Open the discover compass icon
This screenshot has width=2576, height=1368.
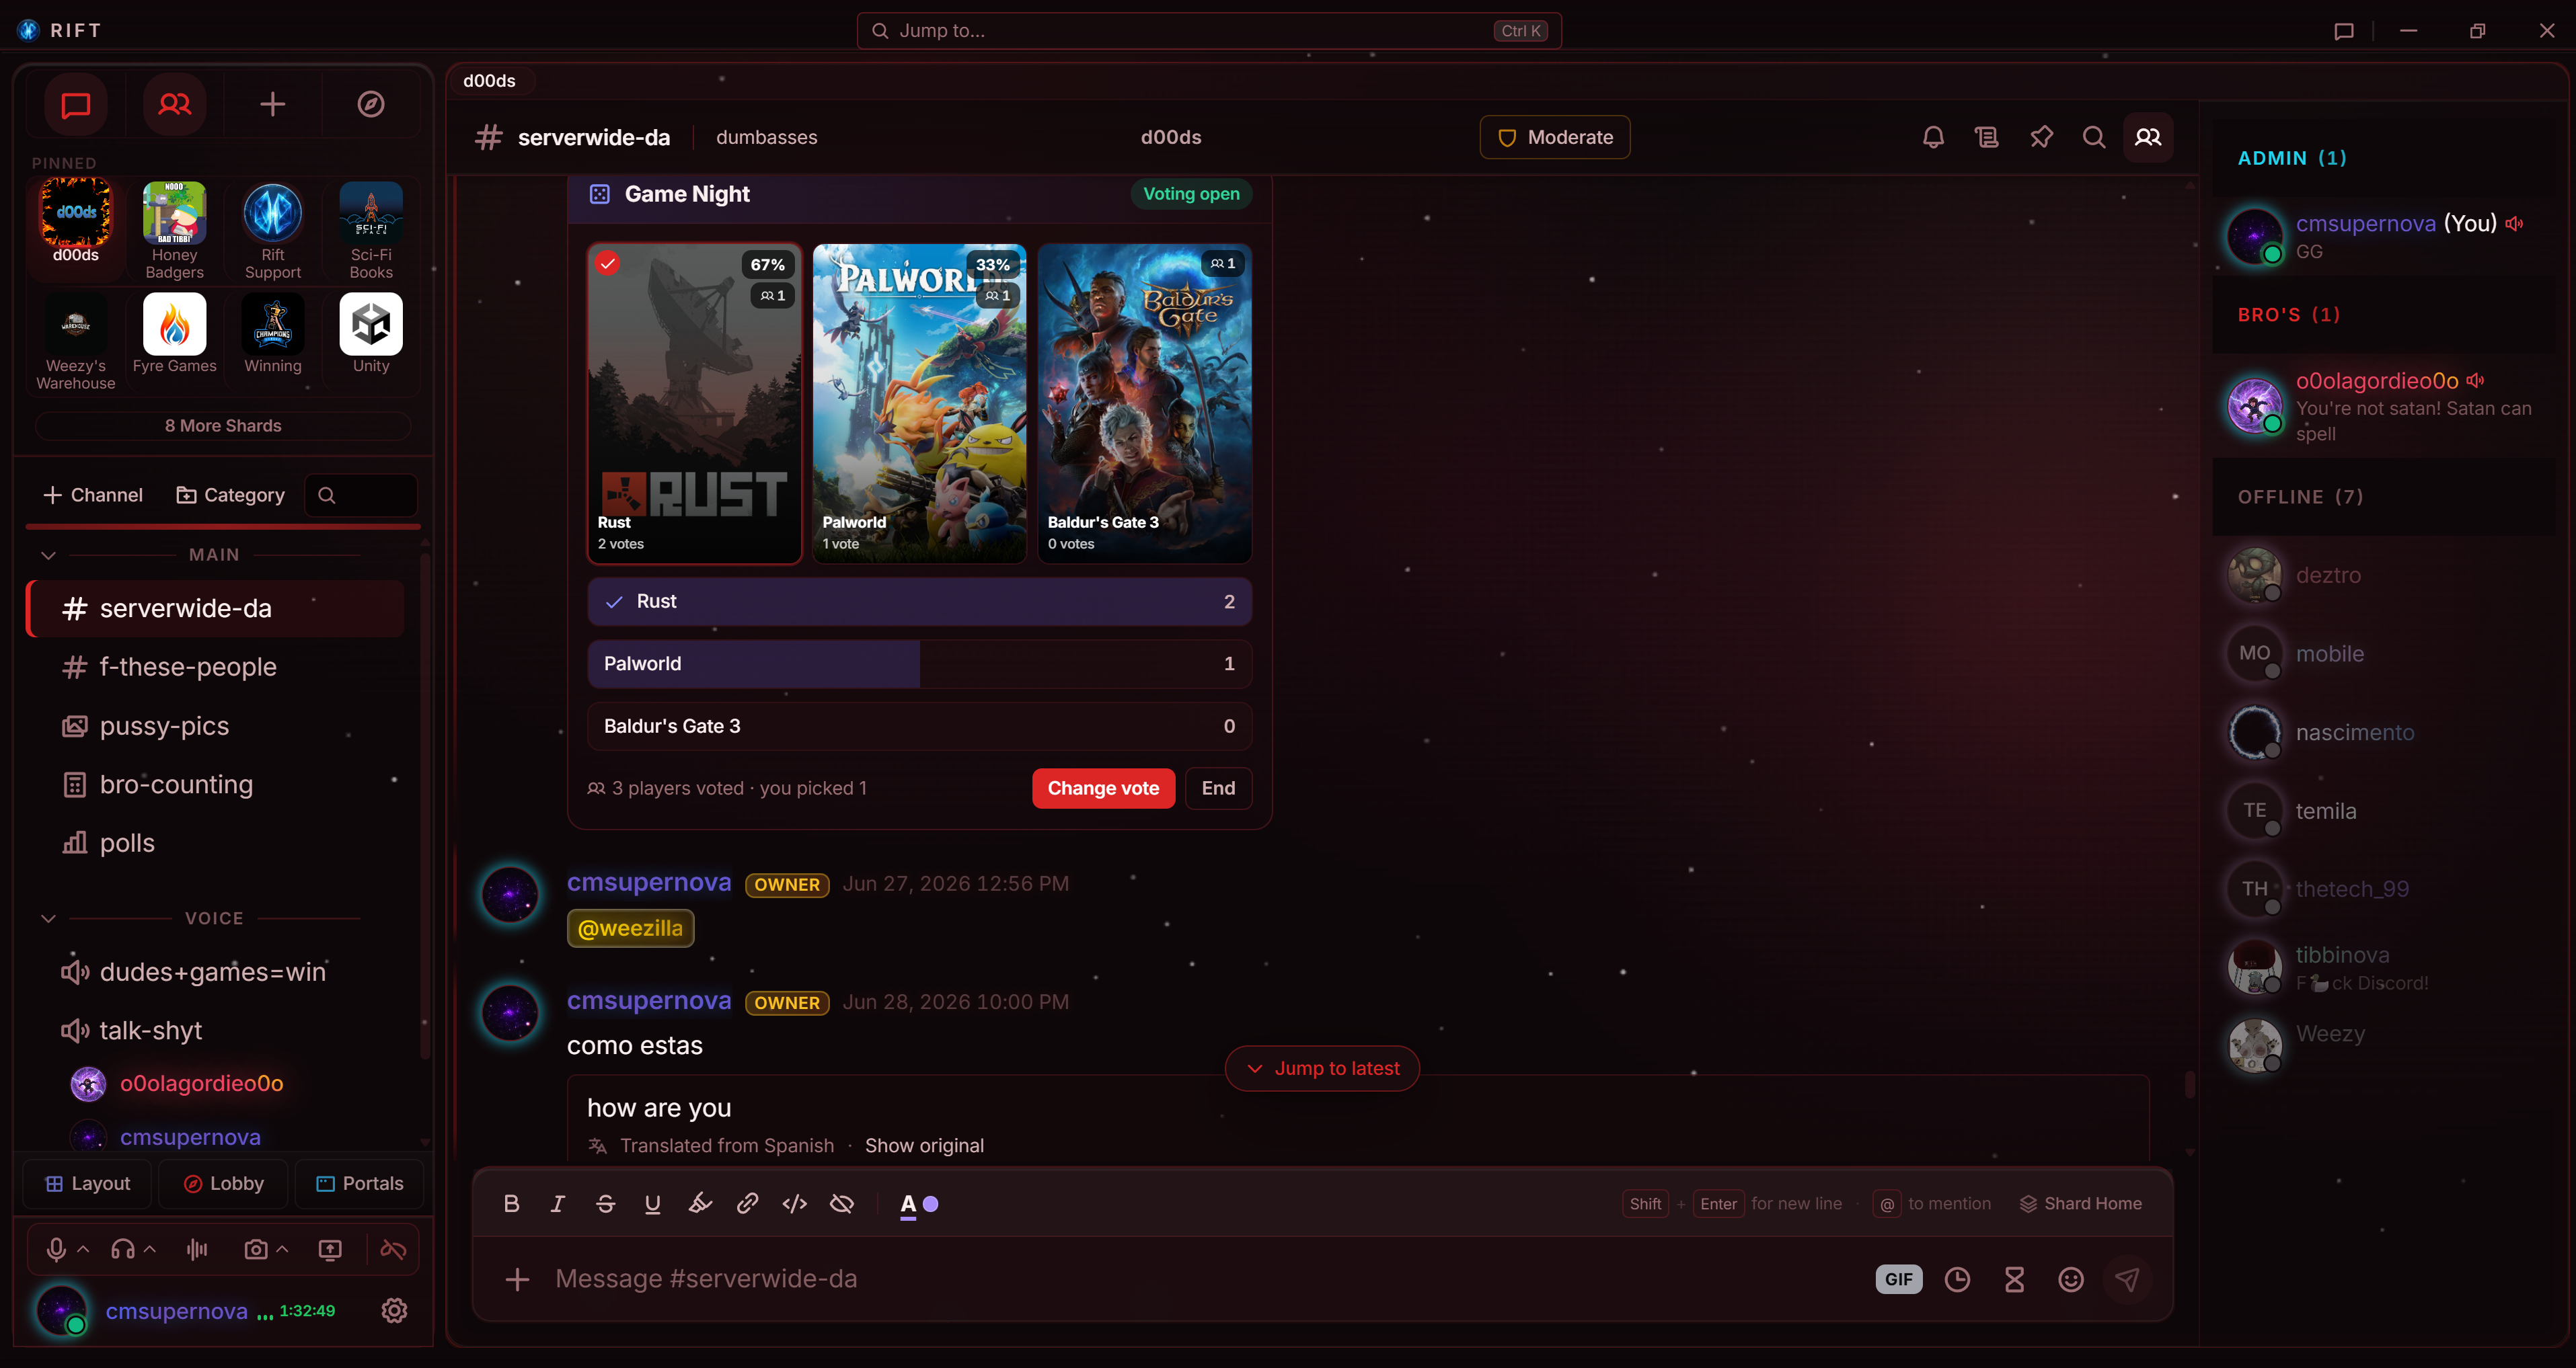[371, 104]
